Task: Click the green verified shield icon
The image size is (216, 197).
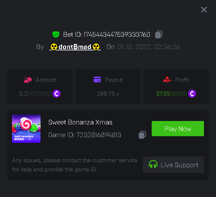Action: pos(56,34)
